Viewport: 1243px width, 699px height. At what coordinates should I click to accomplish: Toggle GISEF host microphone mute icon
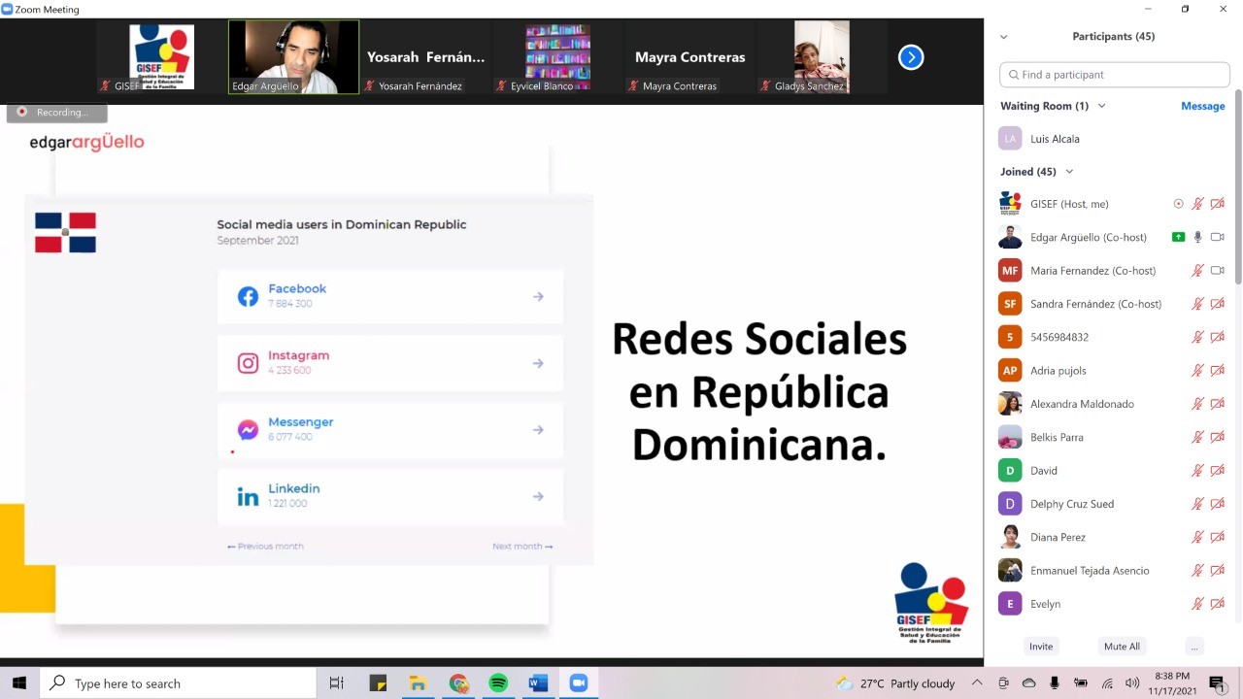1198,204
